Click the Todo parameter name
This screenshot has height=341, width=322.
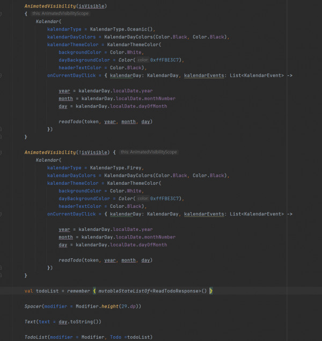(x=115, y=337)
